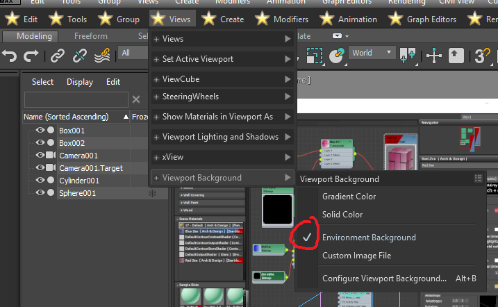This screenshot has height=307, width=498.
Task: Open the scene explorer Edit menu
Action: [113, 82]
